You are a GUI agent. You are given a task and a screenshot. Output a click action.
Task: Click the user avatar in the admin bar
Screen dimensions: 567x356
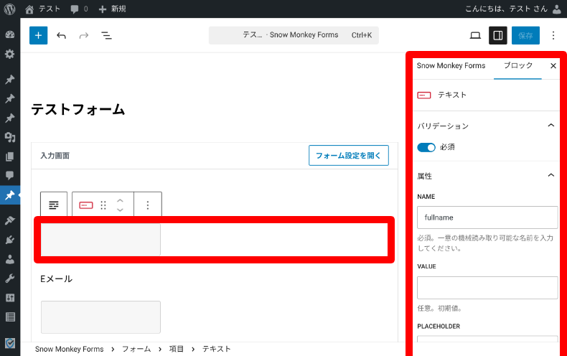pyautogui.click(x=557, y=9)
